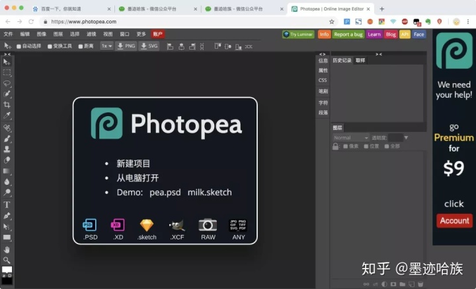Select the Rectangle shape tool
Image resolution: width=476 pixels, height=289 pixels.
point(7,238)
